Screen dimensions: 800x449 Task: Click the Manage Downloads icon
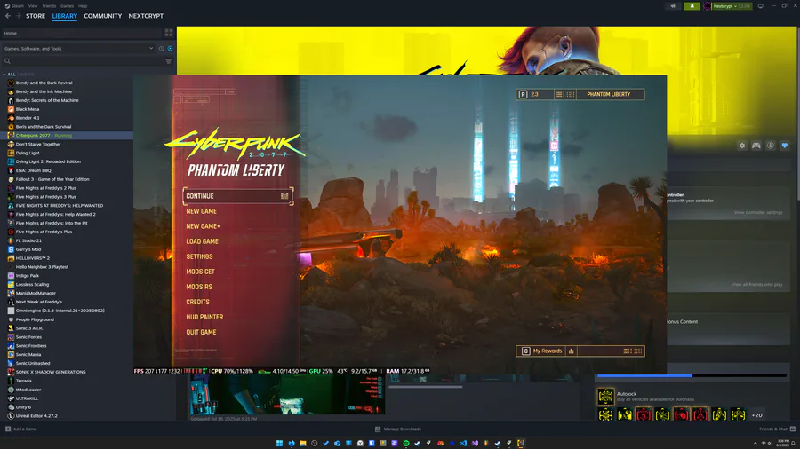(378, 429)
